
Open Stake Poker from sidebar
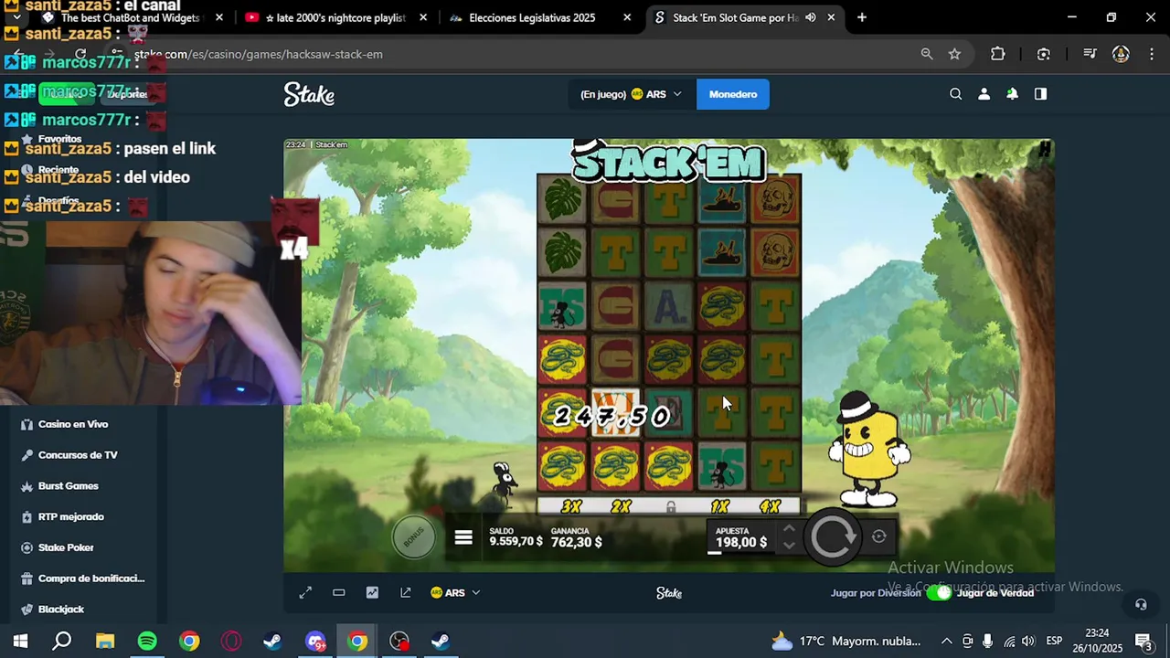click(x=66, y=547)
